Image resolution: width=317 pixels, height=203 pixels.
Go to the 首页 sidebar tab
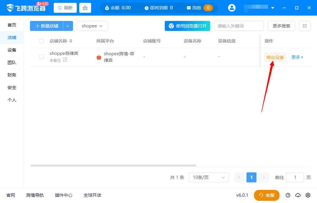coord(12,25)
